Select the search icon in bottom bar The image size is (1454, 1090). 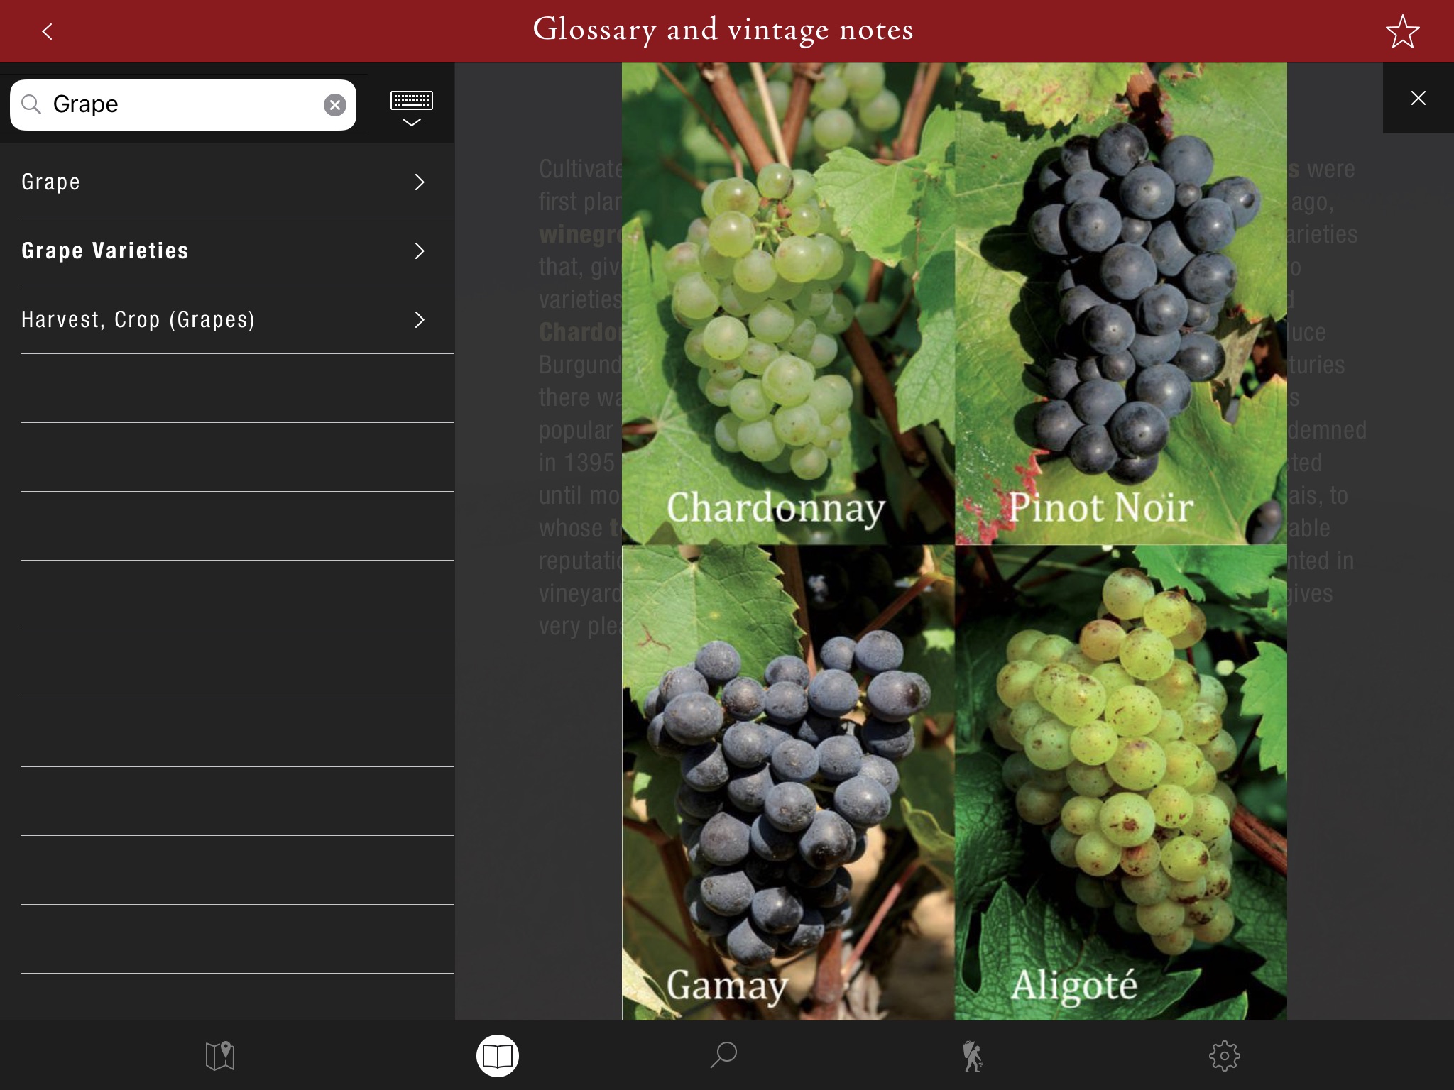727,1053
